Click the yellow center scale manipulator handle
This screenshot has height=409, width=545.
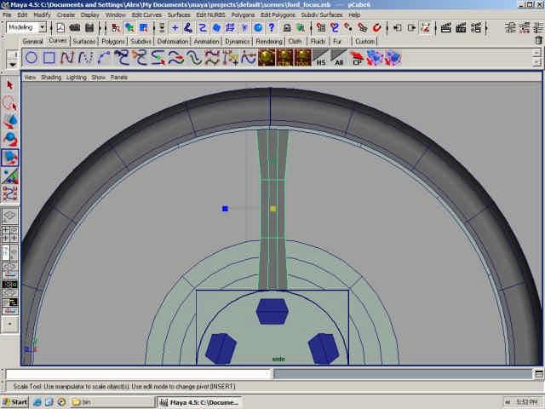(x=272, y=208)
